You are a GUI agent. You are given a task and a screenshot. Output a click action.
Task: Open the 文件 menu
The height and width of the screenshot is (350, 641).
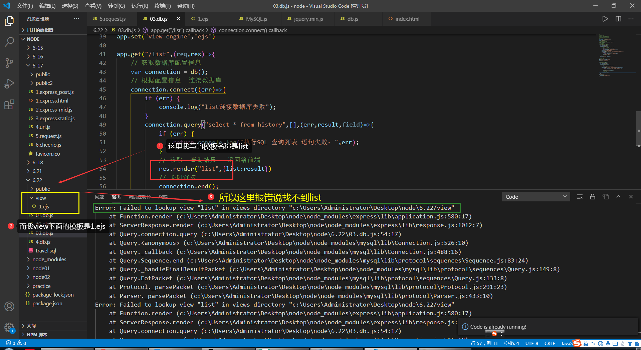click(24, 6)
